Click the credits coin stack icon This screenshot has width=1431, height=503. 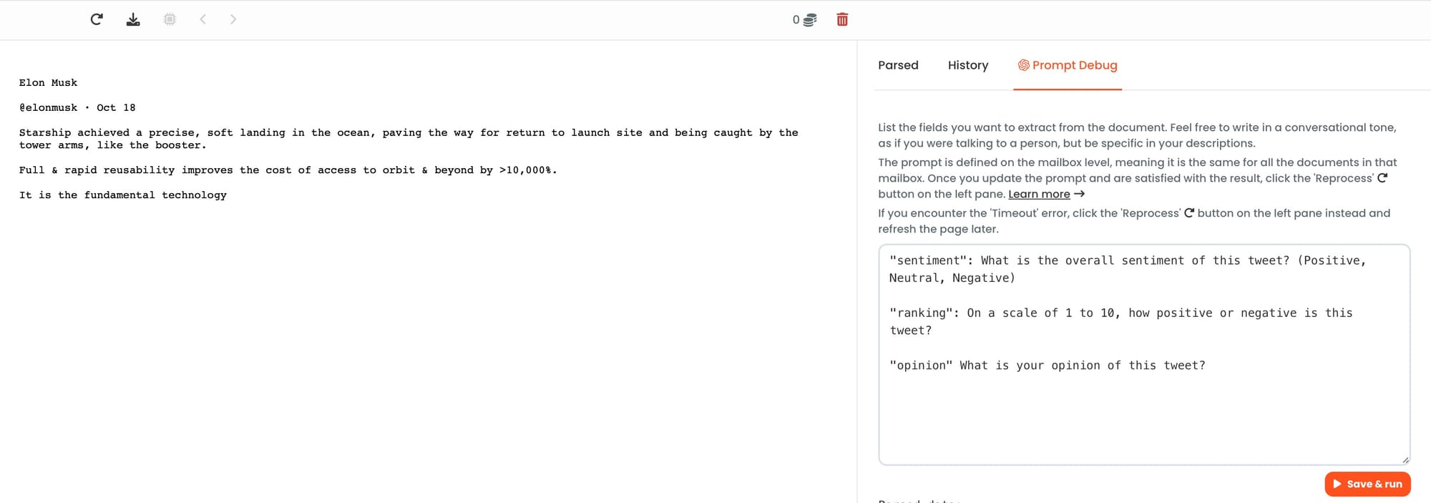point(809,20)
